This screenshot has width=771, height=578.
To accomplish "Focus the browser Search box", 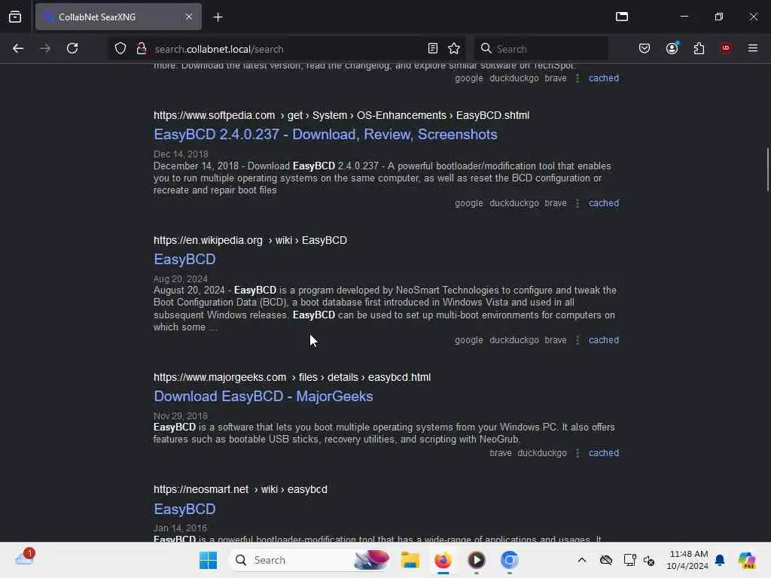I will coord(541,49).
